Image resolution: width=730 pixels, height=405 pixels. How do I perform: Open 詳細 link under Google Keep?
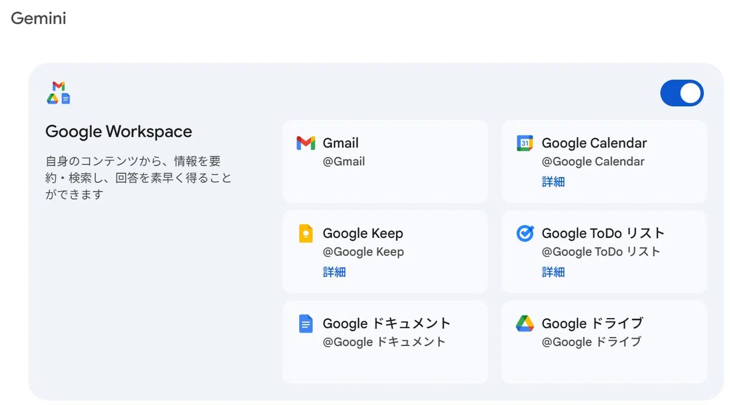point(334,272)
